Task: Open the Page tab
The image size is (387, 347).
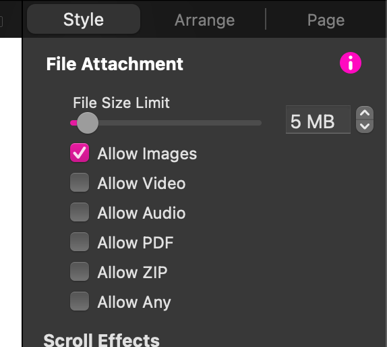Action: pyautogui.click(x=326, y=20)
